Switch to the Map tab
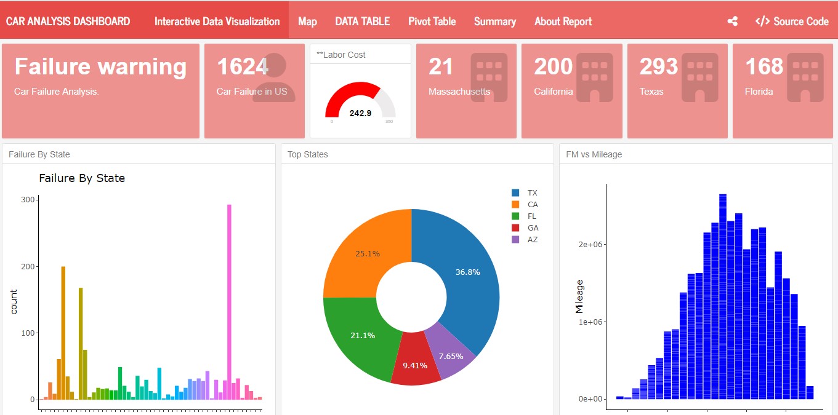The width and height of the screenshot is (838, 415). [x=307, y=22]
